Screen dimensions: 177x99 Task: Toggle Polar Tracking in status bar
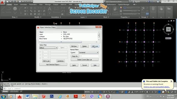click(104, 92)
